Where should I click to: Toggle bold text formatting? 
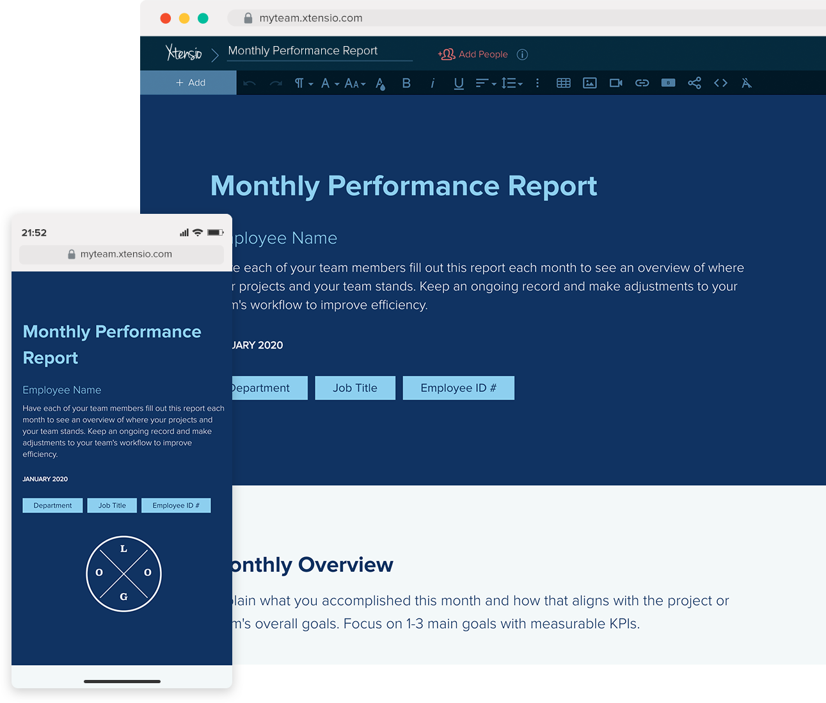tap(406, 83)
